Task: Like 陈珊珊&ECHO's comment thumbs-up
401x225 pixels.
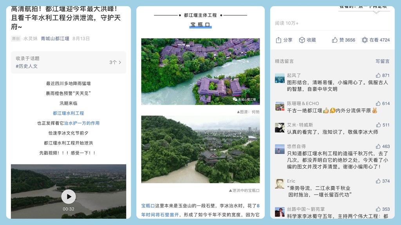Action: [378, 104]
